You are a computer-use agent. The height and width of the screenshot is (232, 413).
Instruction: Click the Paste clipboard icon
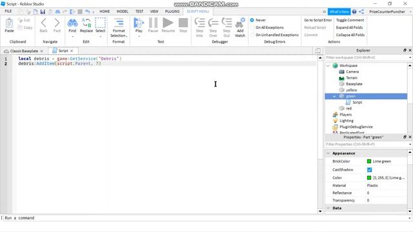9,23
